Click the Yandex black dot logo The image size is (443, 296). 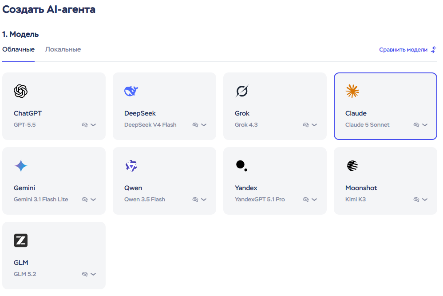[241, 165]
